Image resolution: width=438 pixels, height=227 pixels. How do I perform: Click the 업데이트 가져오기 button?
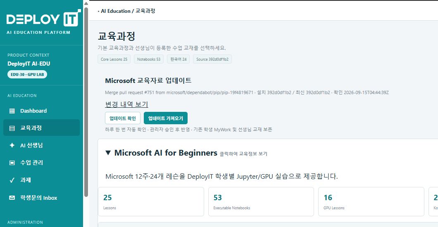[166, 118]
